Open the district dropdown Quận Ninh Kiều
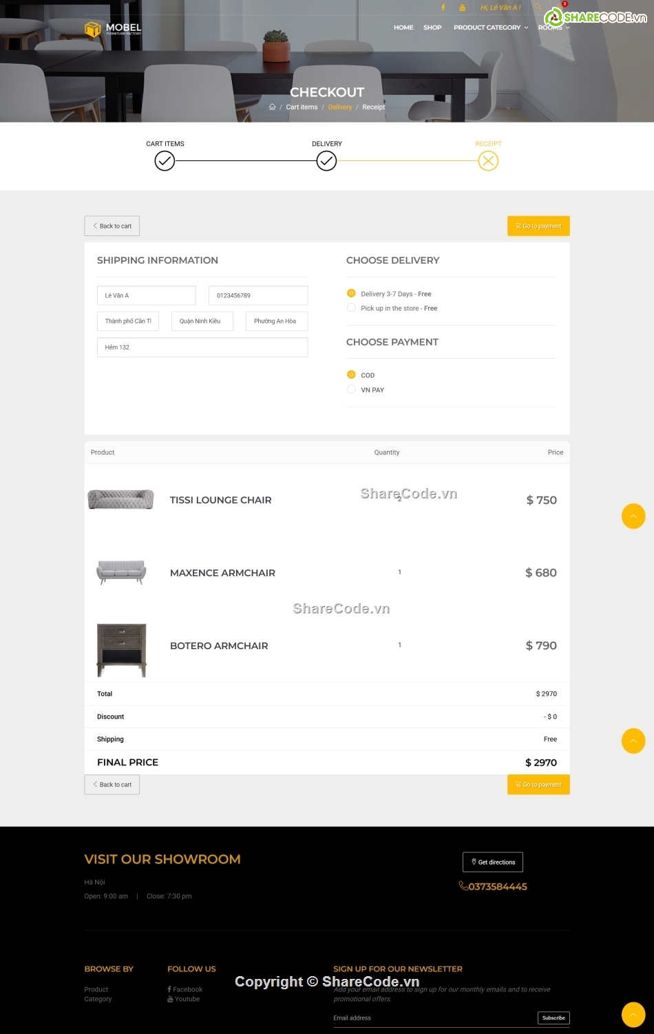Screen dimensions: 654x1034 coord(202,321)
